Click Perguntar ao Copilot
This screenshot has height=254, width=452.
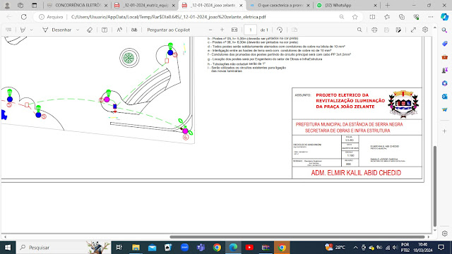pos(168,30)
